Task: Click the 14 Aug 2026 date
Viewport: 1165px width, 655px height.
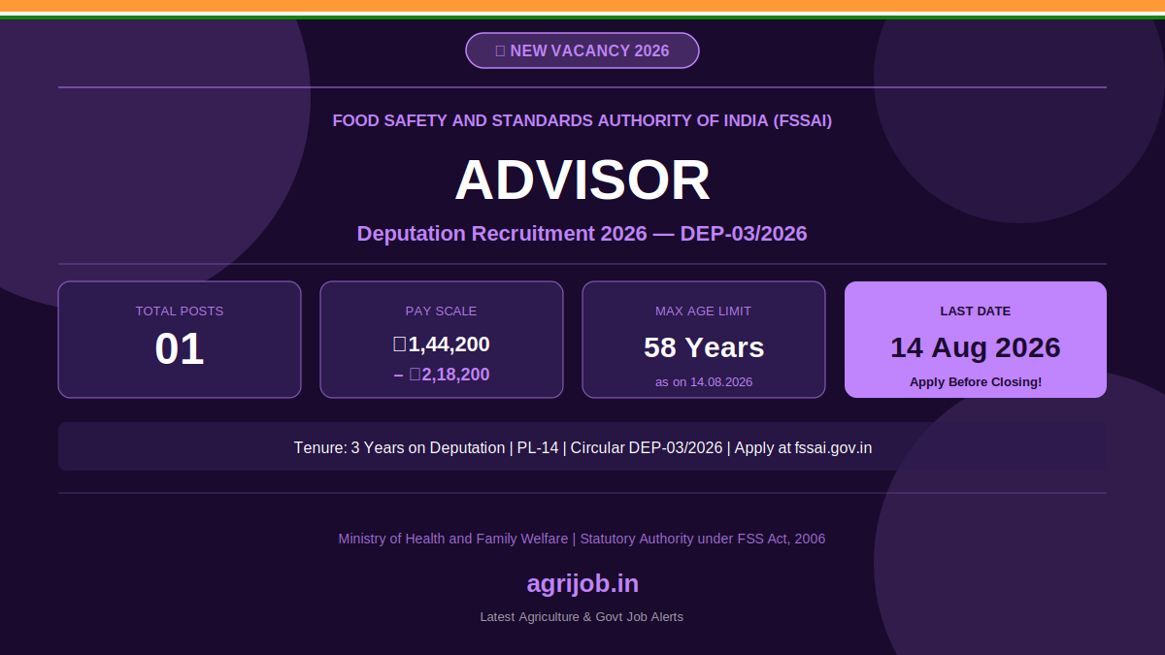Action: click(976, 347)
